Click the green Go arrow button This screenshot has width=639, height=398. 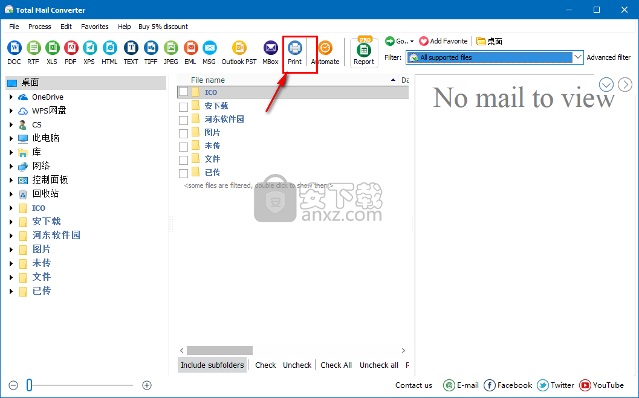(x=390, y=41)
